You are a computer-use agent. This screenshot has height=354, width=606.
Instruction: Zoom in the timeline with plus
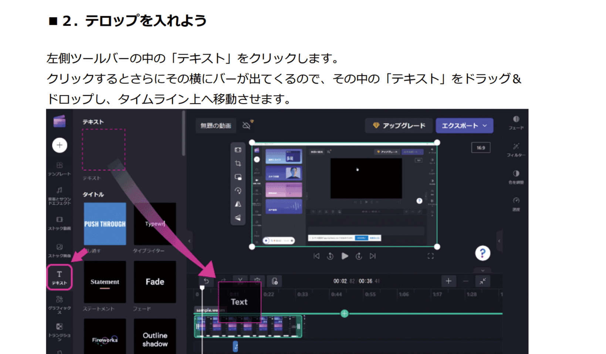[448, 281]
